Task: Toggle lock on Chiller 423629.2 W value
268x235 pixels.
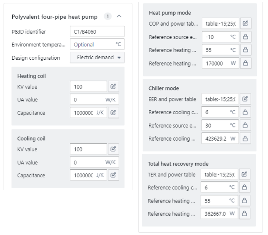Action: (x=245, y=138)
